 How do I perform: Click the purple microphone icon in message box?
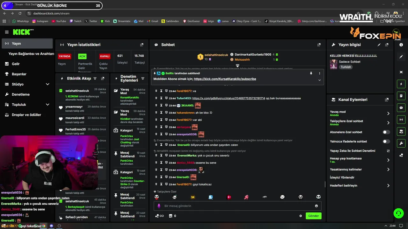click(159, 206)
